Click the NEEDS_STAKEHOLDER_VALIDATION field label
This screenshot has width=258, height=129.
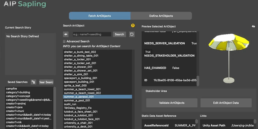(169, 56)
